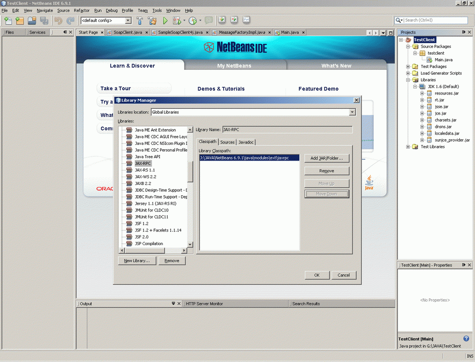Open the Refactor menu
The height and width of the screenshot is (362, 475).
pos(82,10)
